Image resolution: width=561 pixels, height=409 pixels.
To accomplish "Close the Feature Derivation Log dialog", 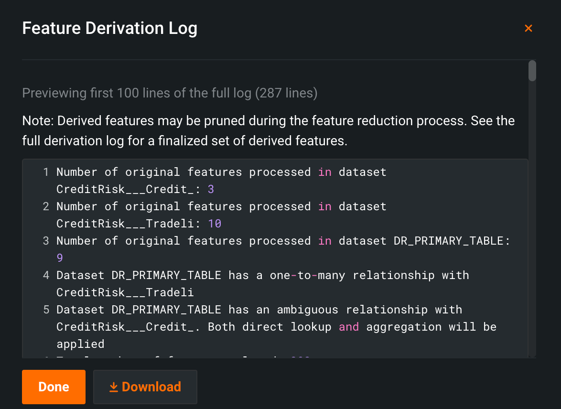I will click(x=528, y=28).
